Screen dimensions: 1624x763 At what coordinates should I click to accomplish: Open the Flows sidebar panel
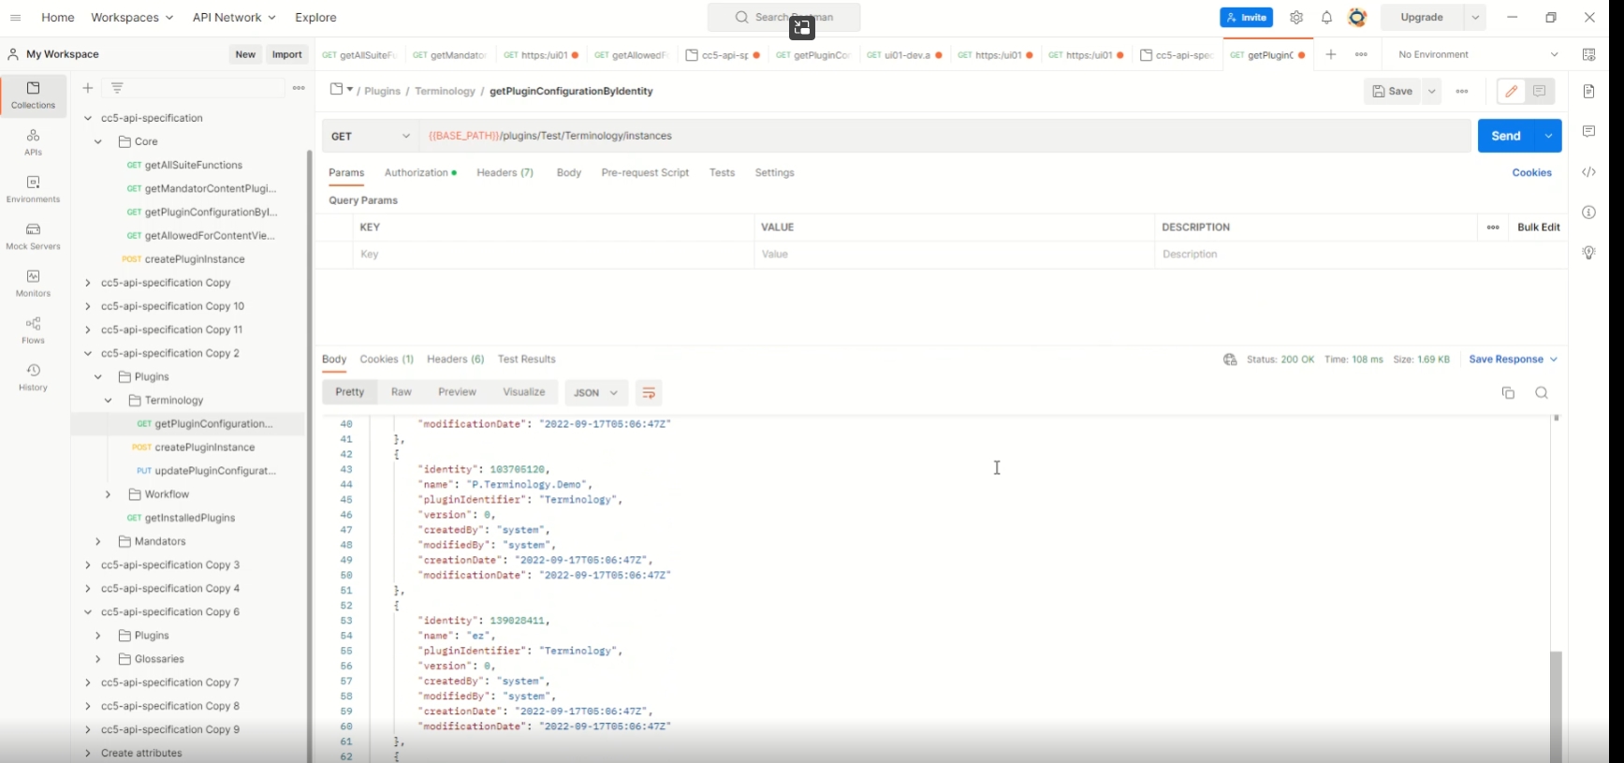[33, 330]
